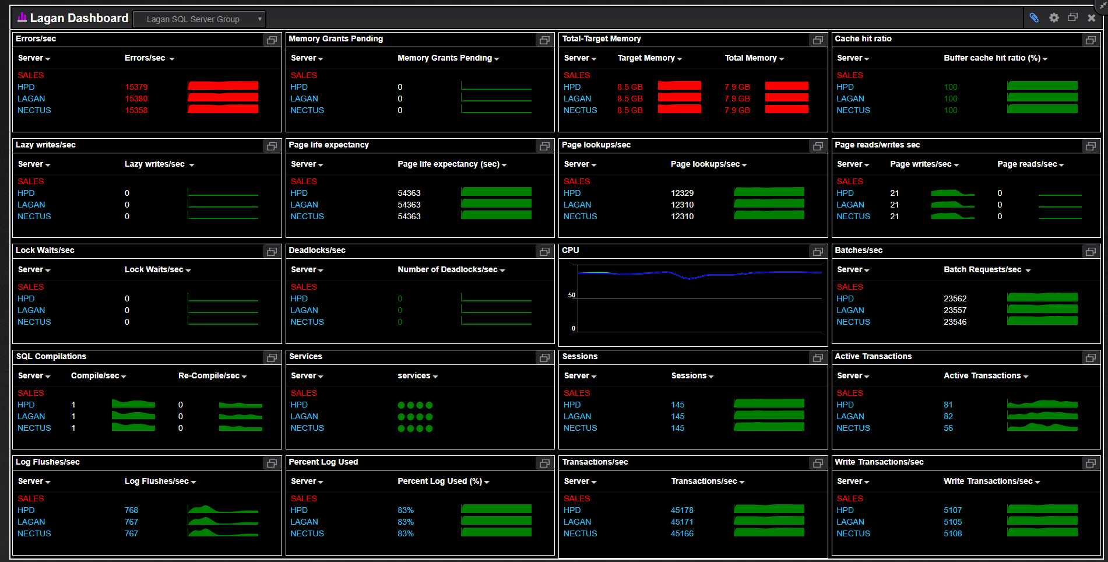Viewport: 1108px width, 562px height.
Task: Click Log Flushes/sec value 768 for HPD
Action: click(131, 510)
